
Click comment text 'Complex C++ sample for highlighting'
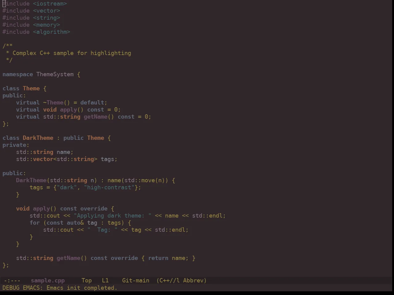tap(72, 53)
